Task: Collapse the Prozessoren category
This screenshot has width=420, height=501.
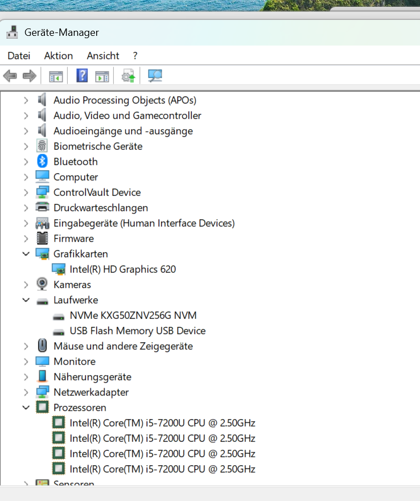Action: pos(26,408)
